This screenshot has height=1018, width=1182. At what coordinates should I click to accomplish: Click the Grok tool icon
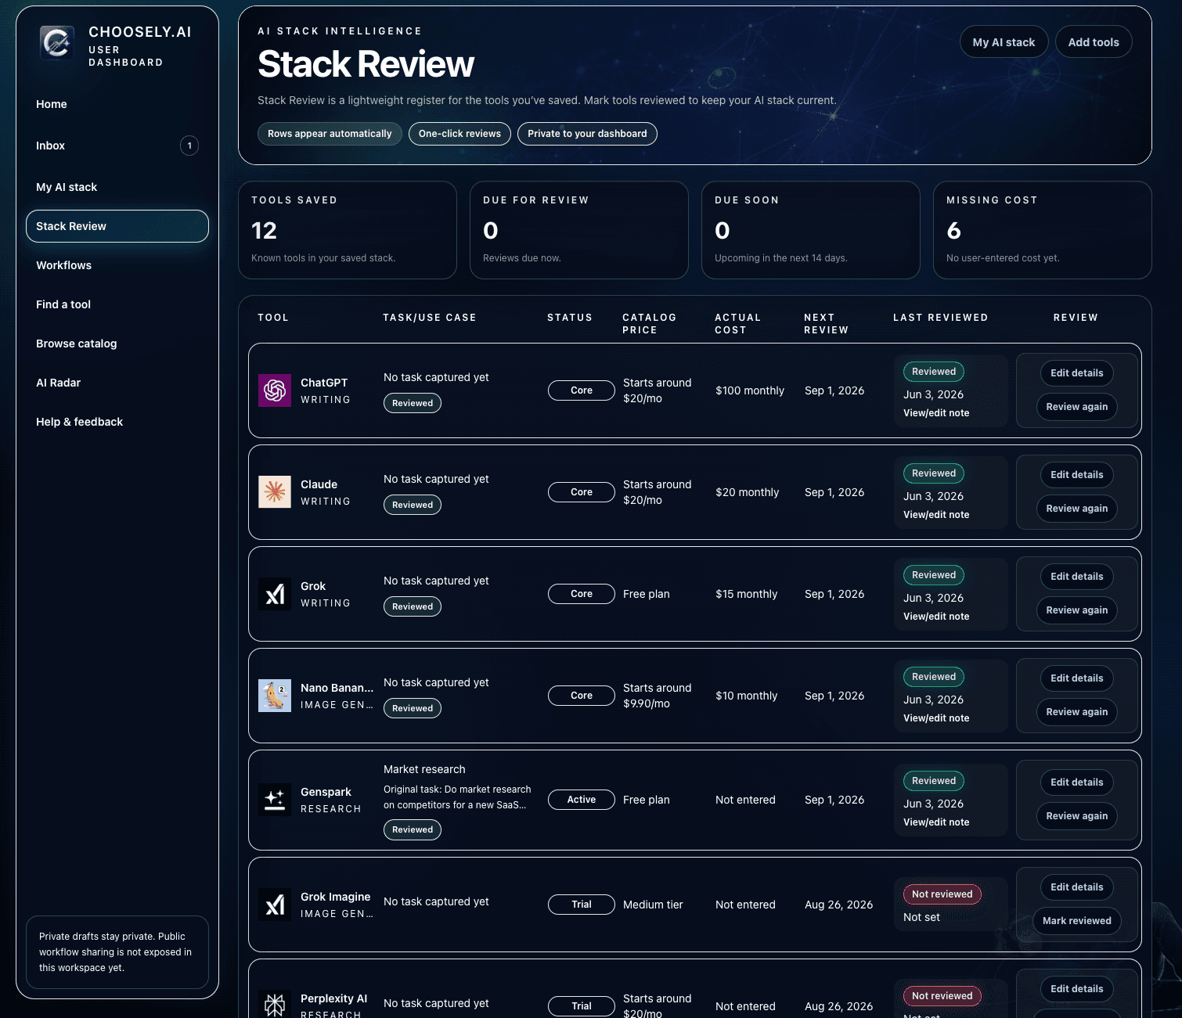(275, 593)
